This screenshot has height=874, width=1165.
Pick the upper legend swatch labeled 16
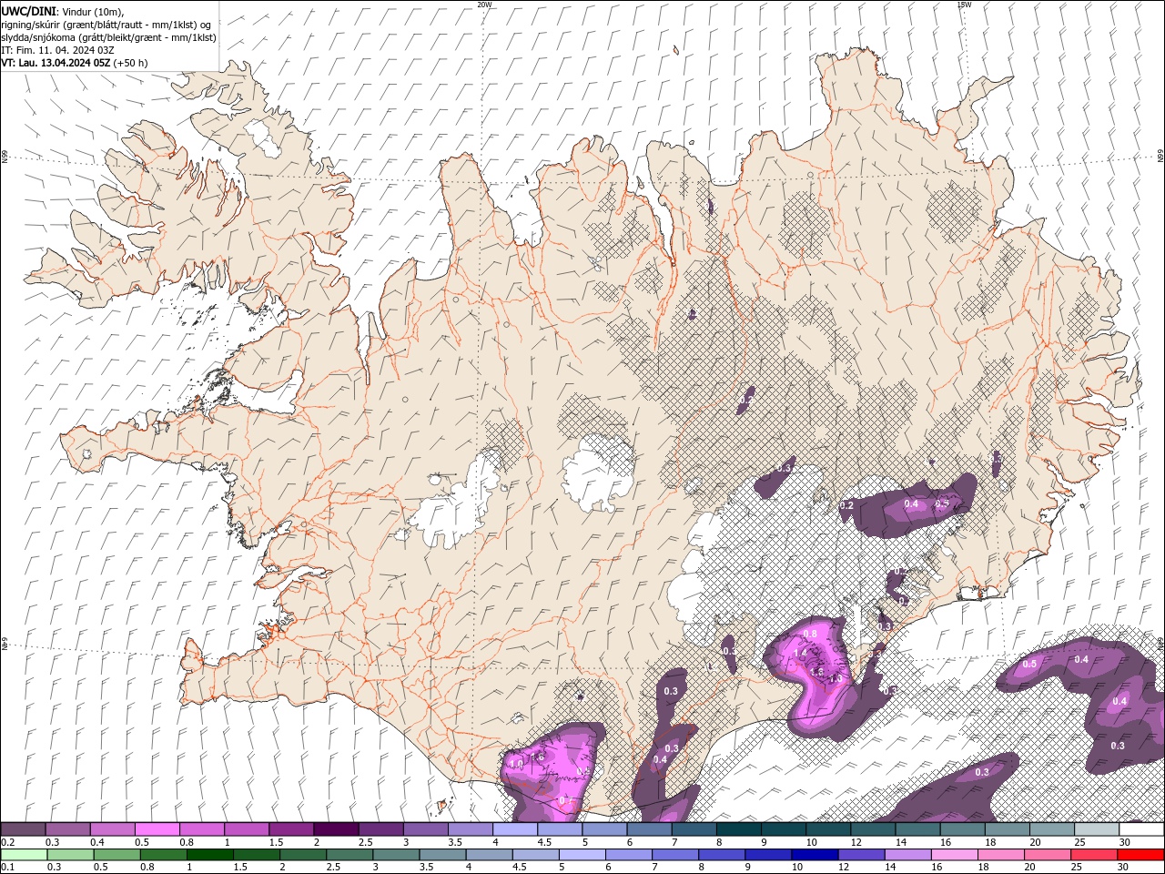[961, 829]
